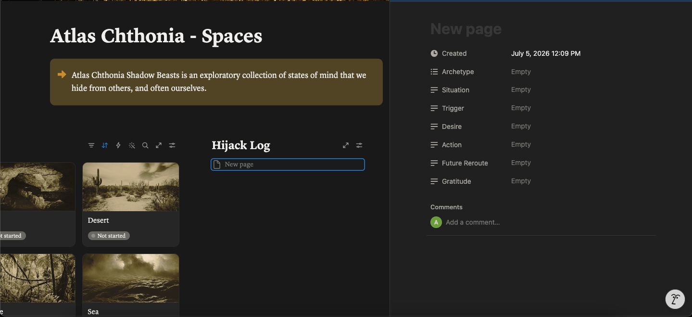Click the created date July 5, 2026

[546, 53]
